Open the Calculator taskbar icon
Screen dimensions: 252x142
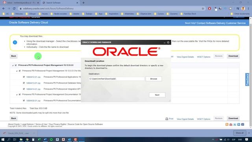(x=33, y=139)
